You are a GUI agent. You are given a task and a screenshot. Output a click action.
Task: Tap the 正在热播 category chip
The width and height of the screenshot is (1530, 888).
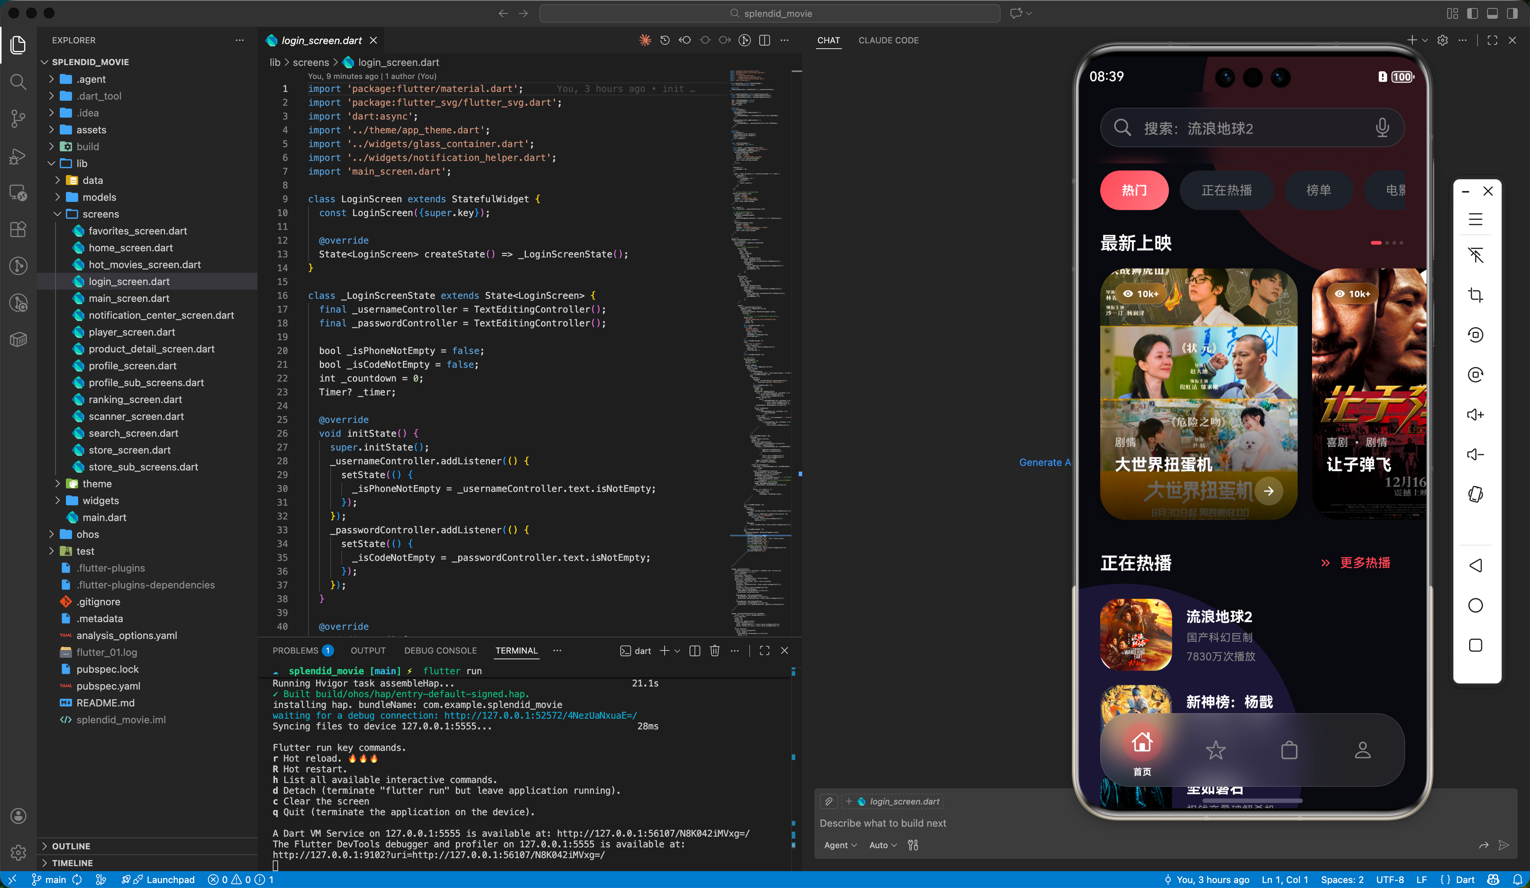click(x=1227, y=191)
